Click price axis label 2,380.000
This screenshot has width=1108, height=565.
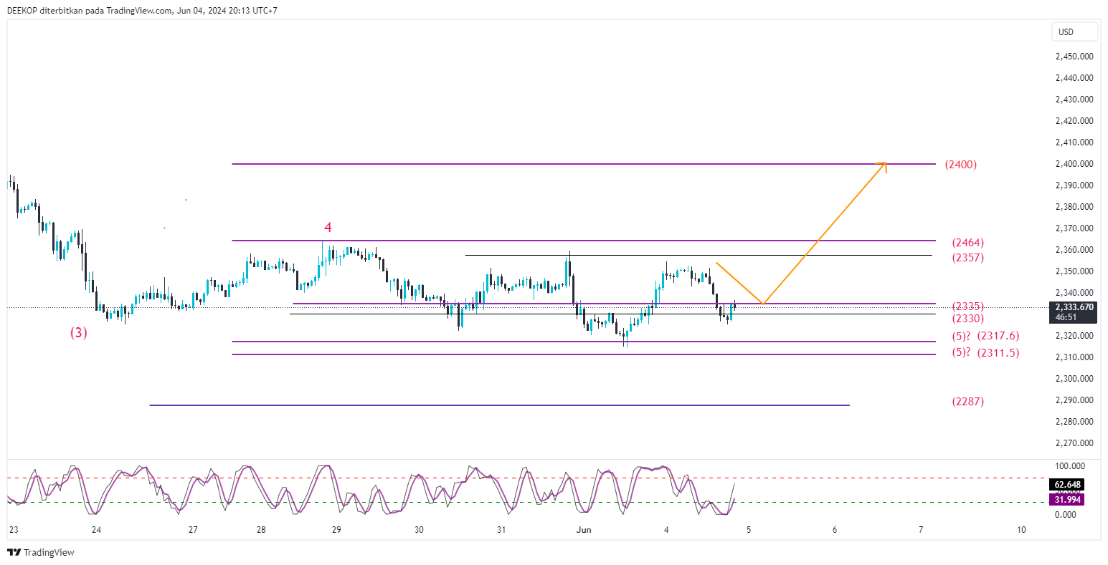pos(1074,207)
